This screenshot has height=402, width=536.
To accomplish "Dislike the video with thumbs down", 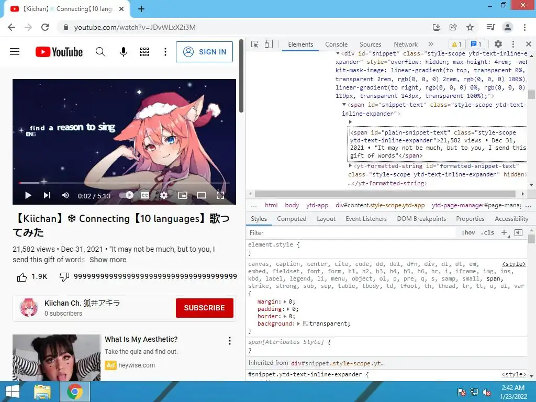I will (x=64, y=277).
